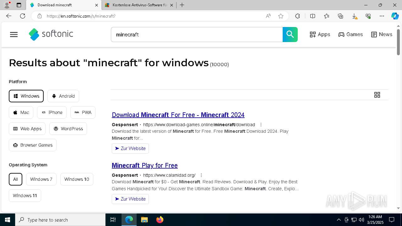Switch results to grid view icon

[377, 95]
